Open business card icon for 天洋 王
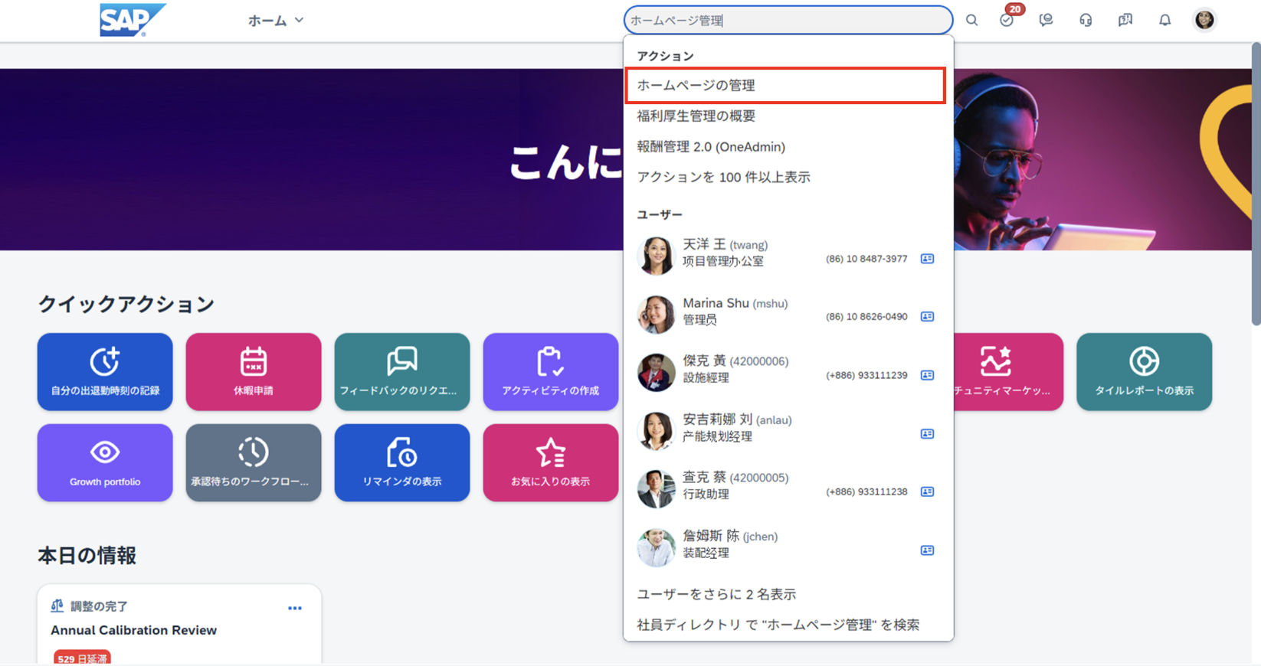The width and height of the screenshot is (1261, 666). [927, 259]
